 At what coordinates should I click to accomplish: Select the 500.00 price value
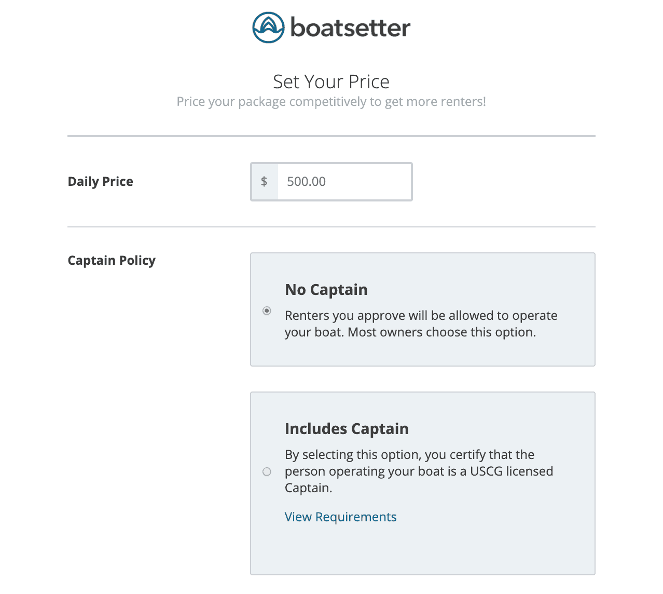[x=306, y=181]
